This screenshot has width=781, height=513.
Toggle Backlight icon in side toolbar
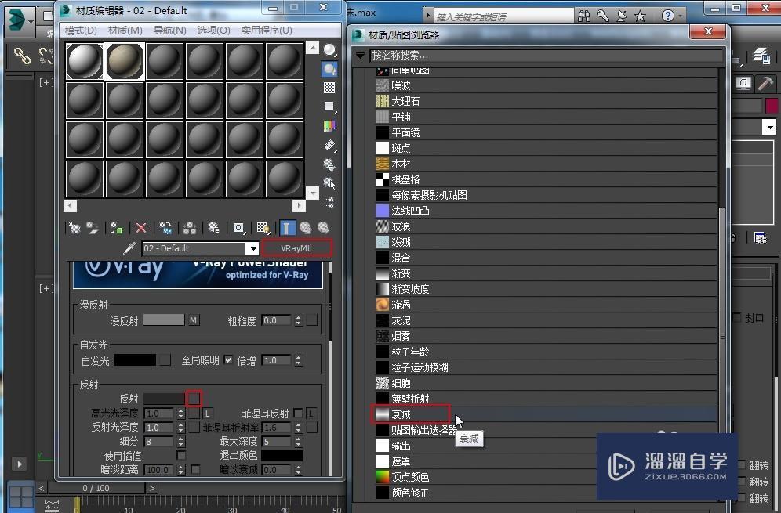point(329,69)
